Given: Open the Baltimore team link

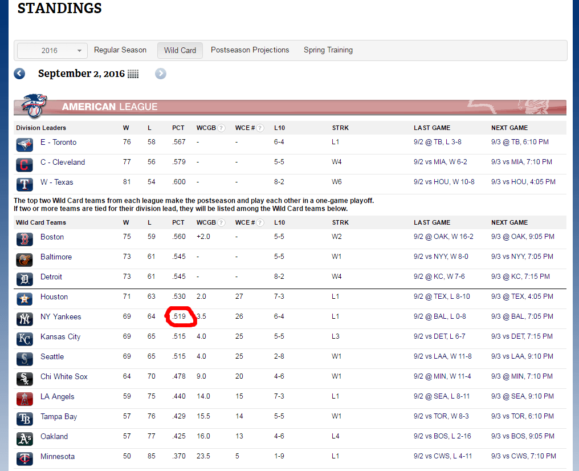Looking at the screenshot, I should 56,257.
